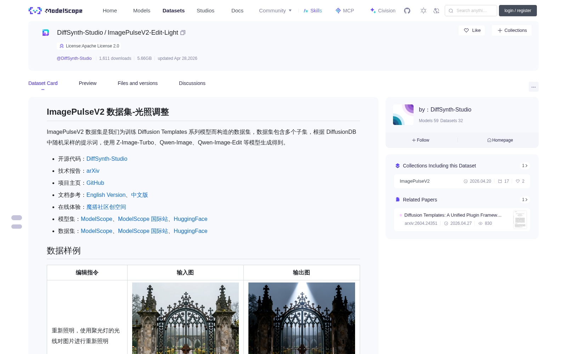Open the GitHub icon in header

point(407,11)
